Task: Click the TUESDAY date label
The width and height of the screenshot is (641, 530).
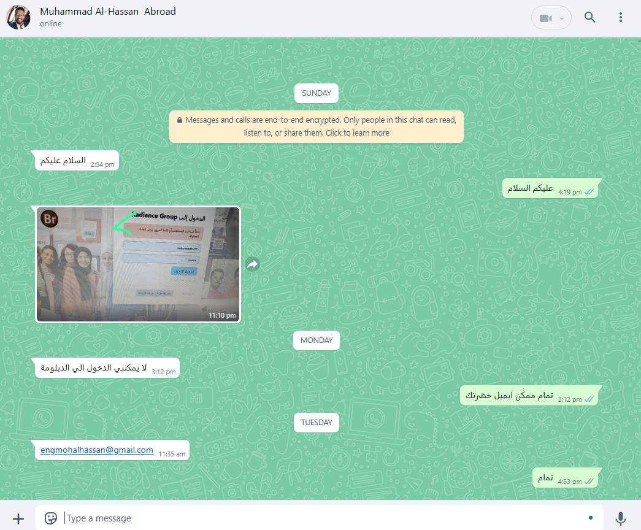Action: point(317,423)
